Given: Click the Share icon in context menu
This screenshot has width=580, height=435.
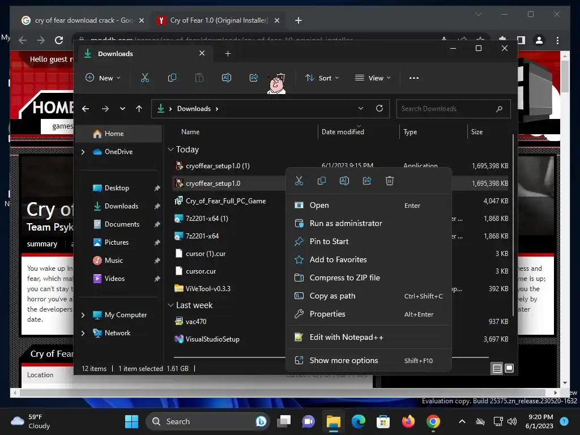Looking at the screenshot, I should tap(367, 181).
